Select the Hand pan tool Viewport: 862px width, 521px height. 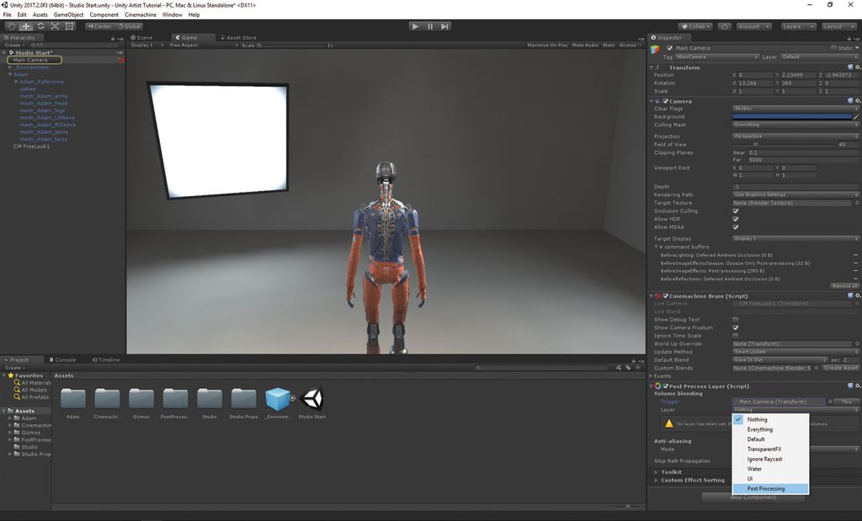point(13,26)
